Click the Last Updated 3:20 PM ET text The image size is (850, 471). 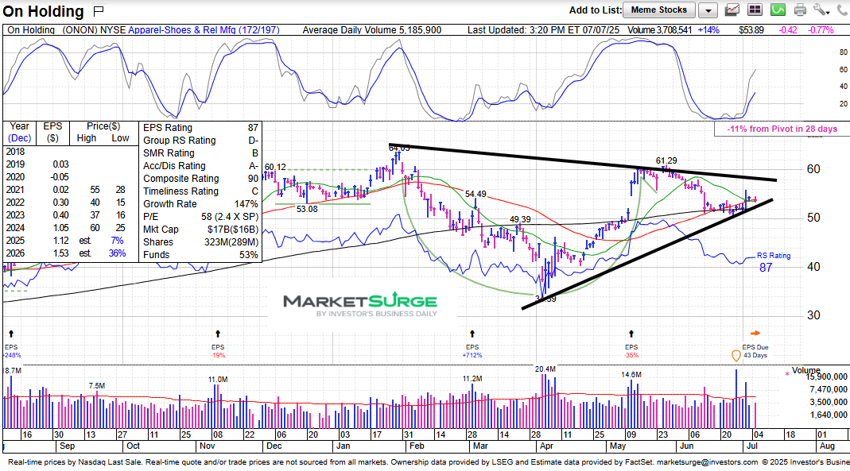click(544, 29)
